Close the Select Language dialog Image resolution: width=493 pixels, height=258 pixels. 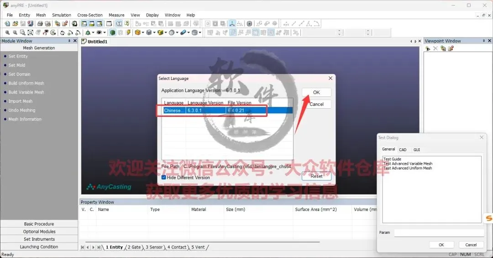330,78
